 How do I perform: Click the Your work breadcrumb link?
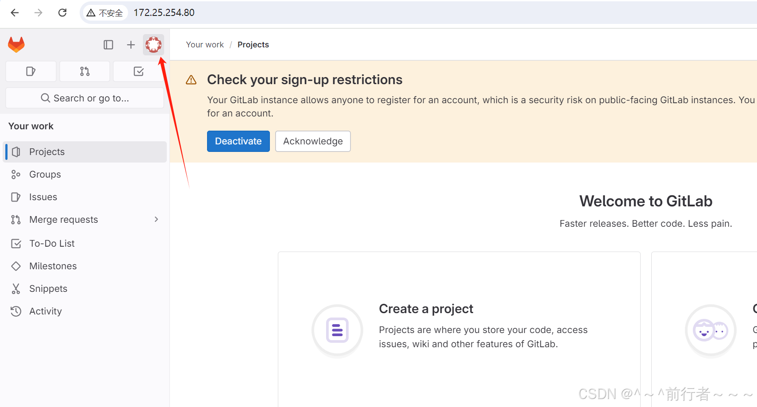pyautogui.click(x=205, y=45)
